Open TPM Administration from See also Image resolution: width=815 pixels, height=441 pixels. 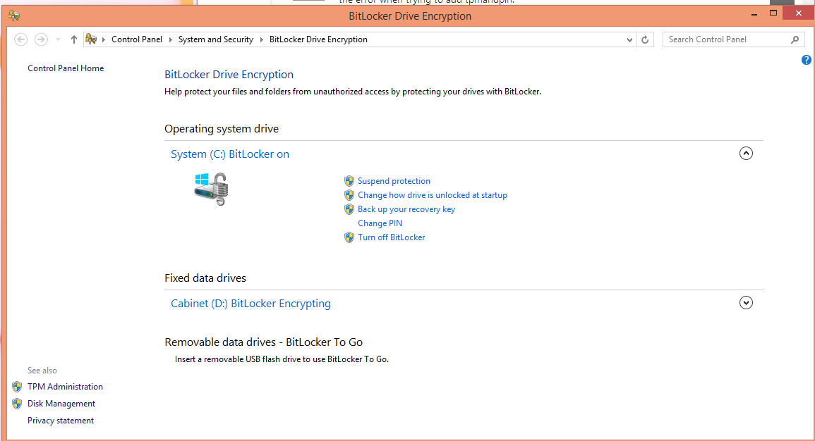pyautogui.click(x=65, y=387)
